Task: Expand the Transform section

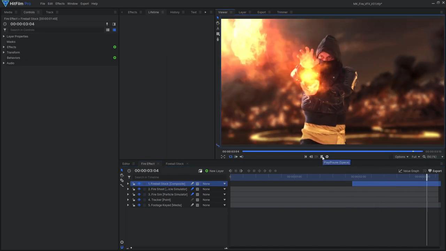Action: click(4, 52)
